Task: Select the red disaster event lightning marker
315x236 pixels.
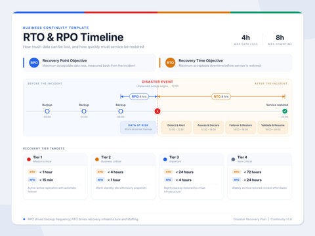Action: (157, 111)
